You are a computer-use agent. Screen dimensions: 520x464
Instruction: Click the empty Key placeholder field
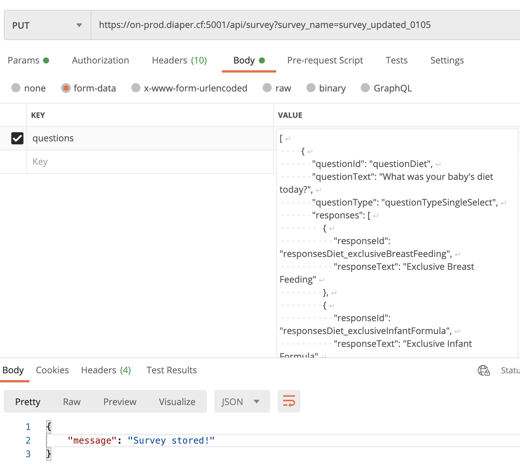click(x=150, y=162)
